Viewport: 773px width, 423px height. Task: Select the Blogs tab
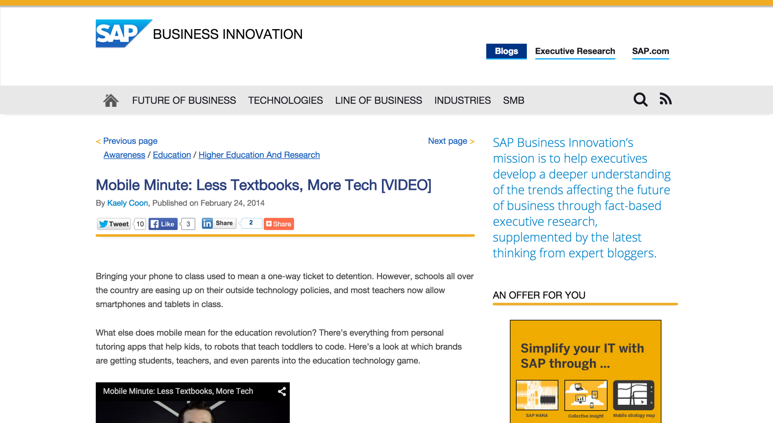click(x=506, y=51)
